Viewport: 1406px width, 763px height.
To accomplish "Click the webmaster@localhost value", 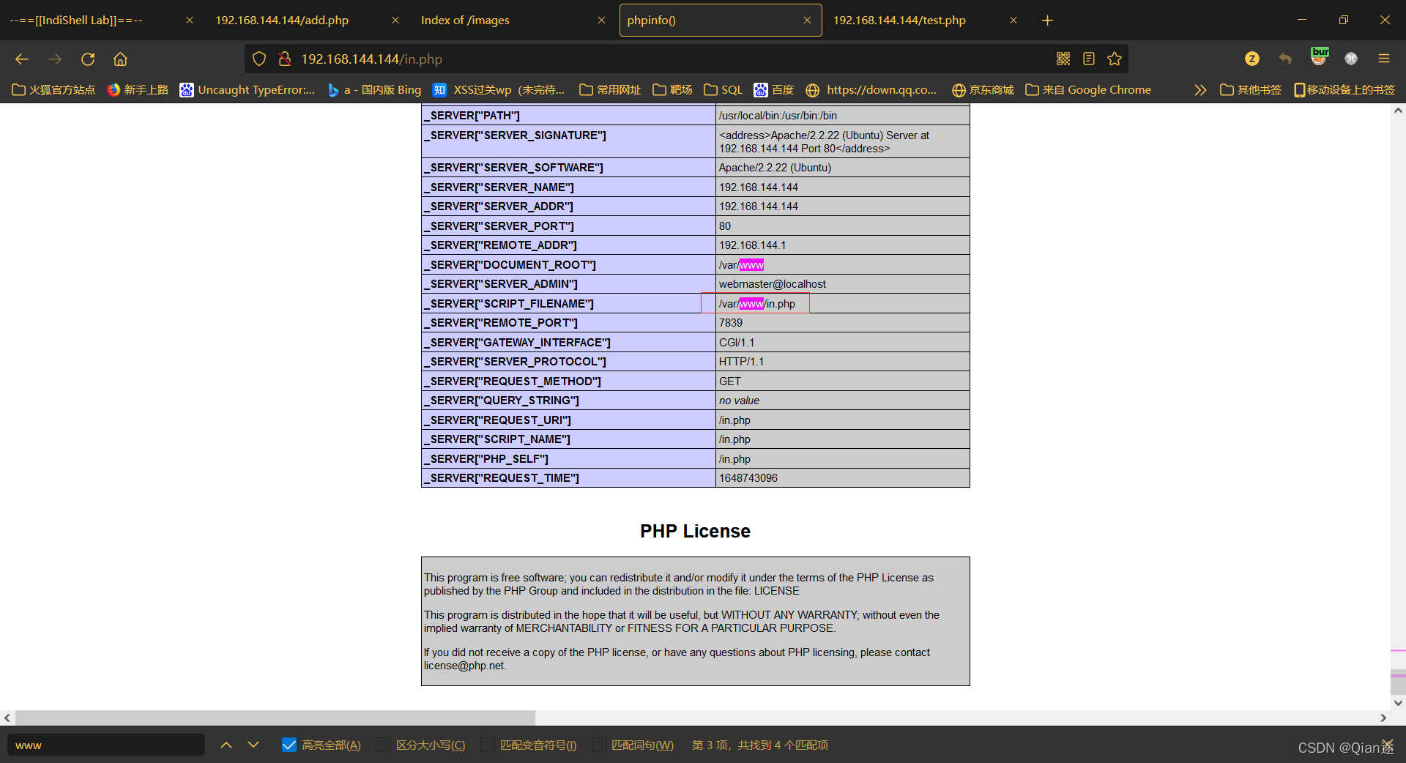I will point(772,284).
